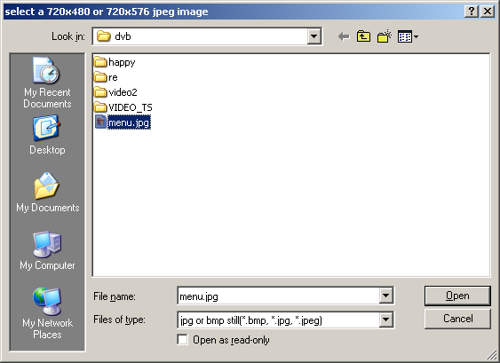Screen dimensions: 500x363
Task: Go up one folder level
Action: [x=363, y=36]
